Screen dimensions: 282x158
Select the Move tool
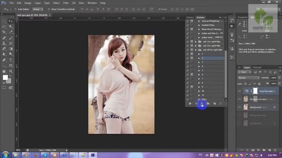11,22
